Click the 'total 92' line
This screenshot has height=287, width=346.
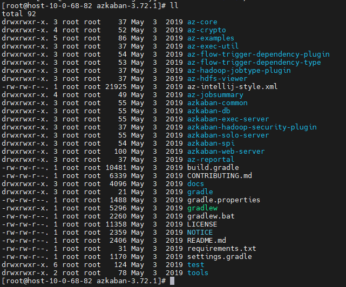tap(19, 14)
